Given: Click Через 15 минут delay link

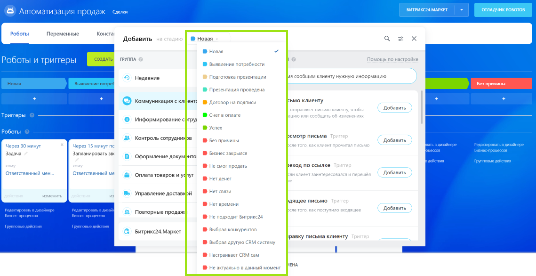Looking at the screenshot, I should [93, 146].
